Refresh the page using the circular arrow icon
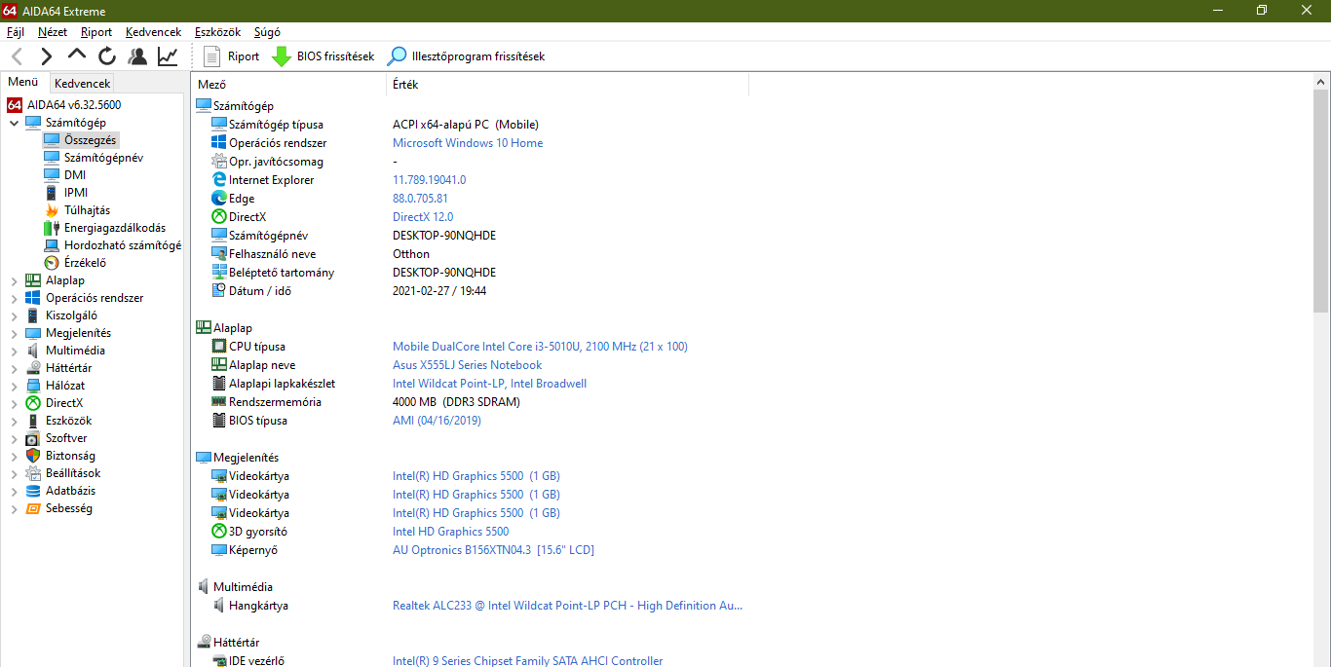Viewport: 1331px width, 667px height. click(107, 56)
